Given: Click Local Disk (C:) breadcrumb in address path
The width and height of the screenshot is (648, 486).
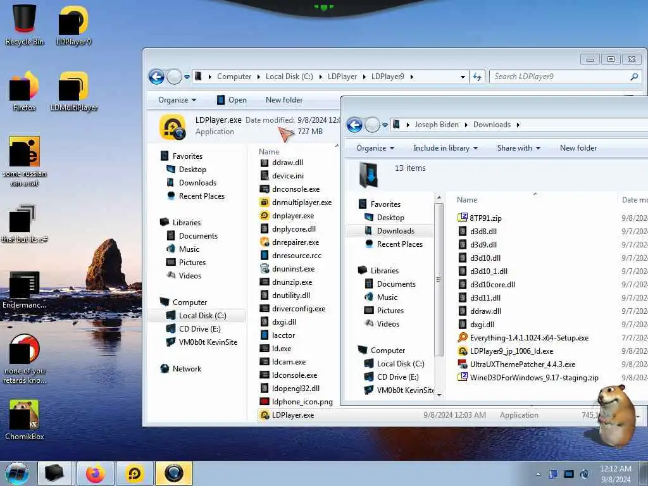Looking at the screenshot, I should coord(289,77).
